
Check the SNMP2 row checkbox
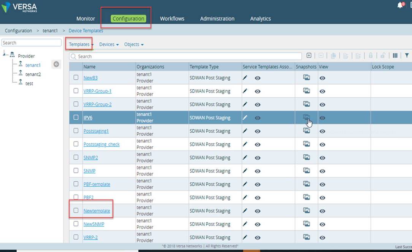tap(76, 157)
